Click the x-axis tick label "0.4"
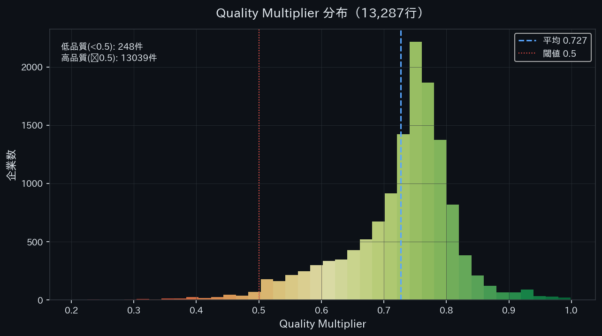 point(197,310)
